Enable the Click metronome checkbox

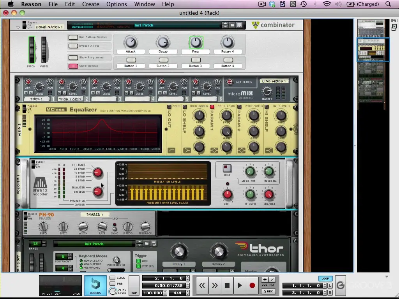coord(112,278)
